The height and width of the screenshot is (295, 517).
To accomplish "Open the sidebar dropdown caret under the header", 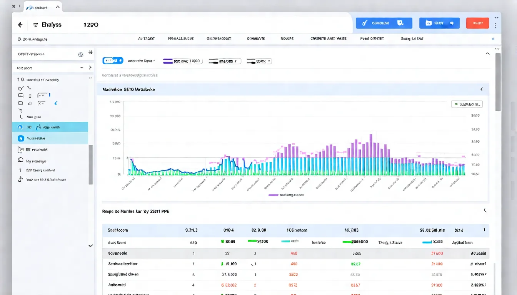I will (x=82, y=68).
